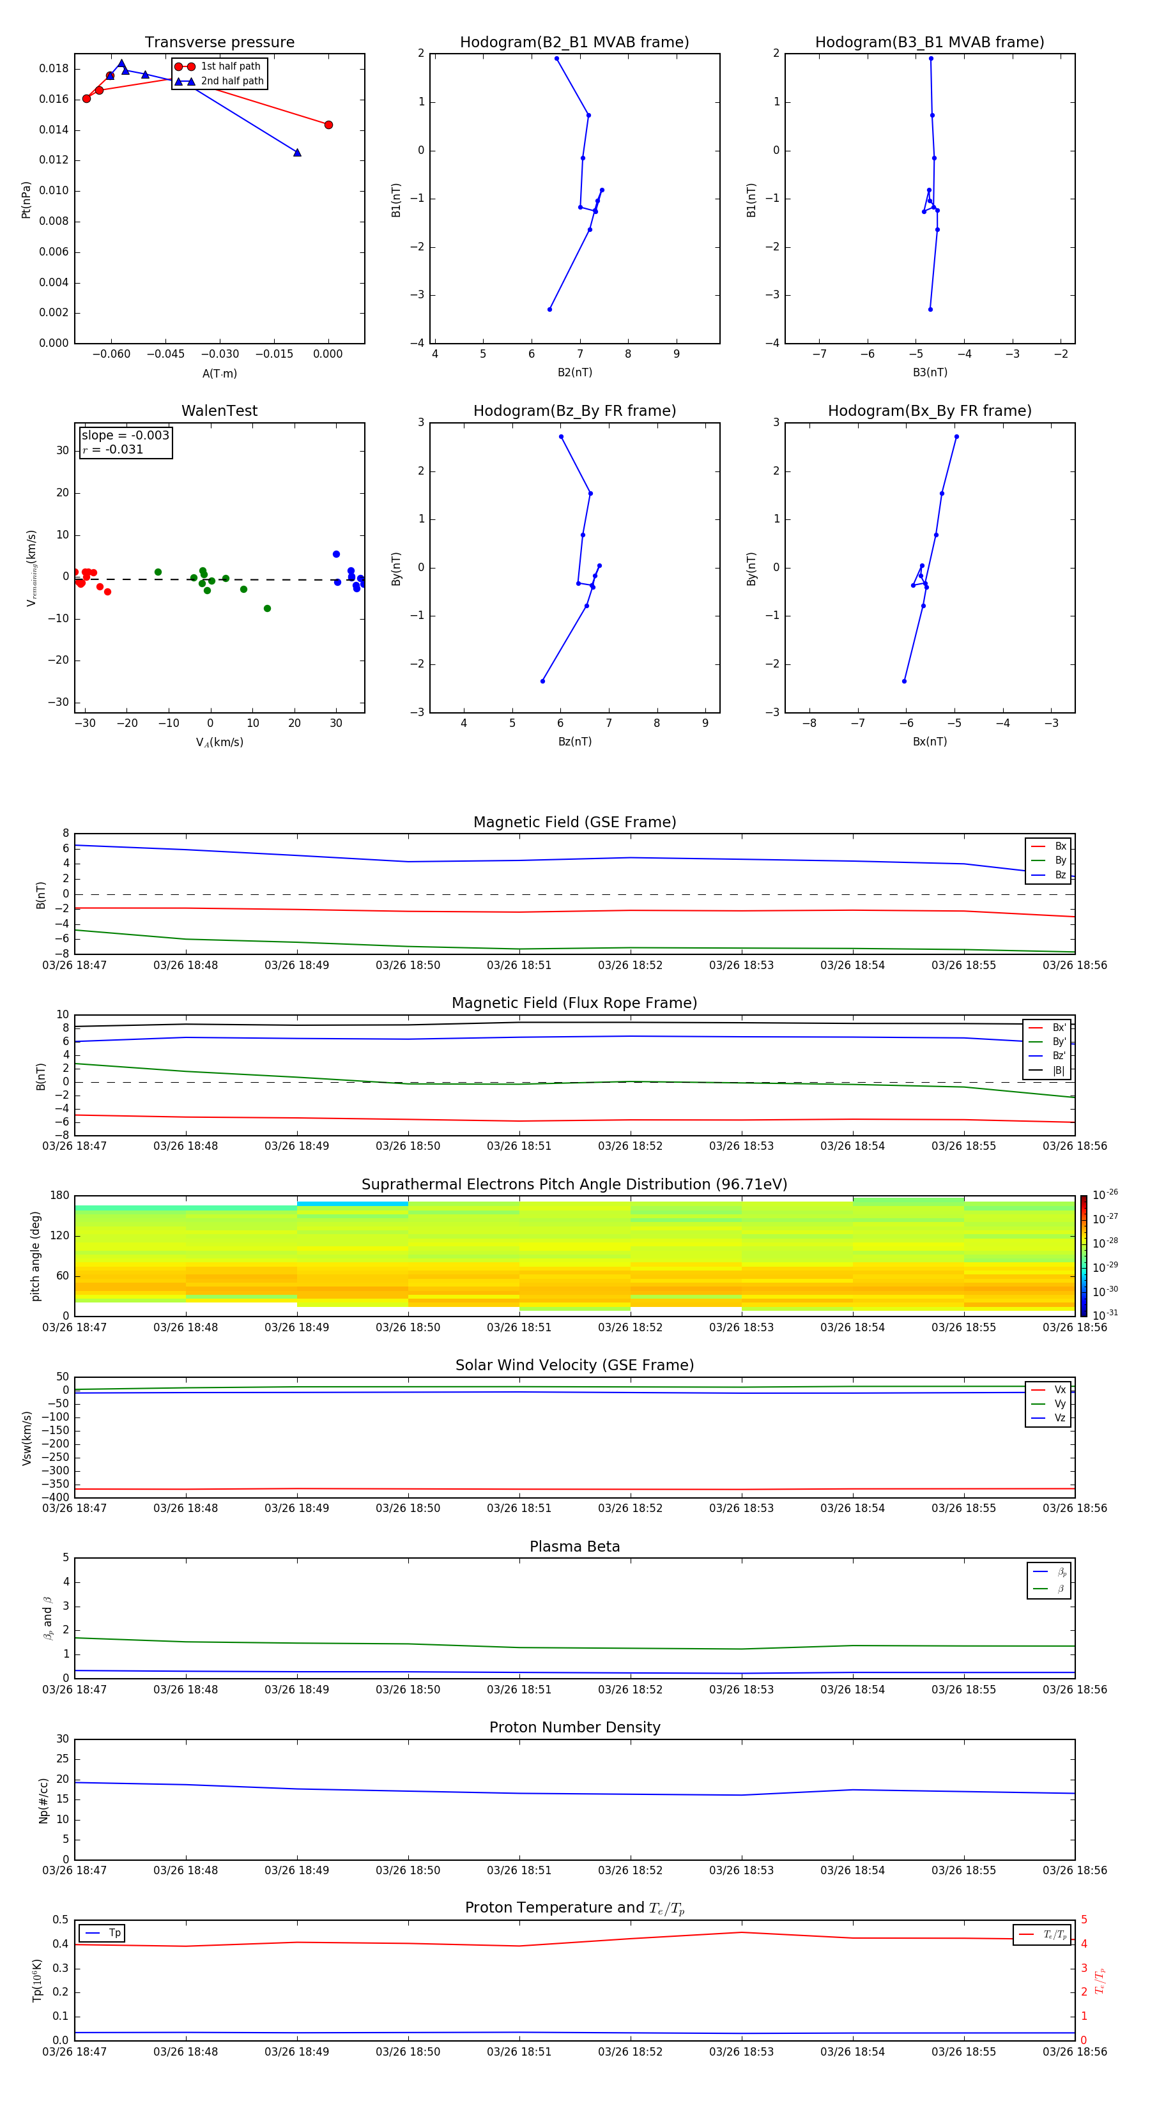This screenshot has width=1150, height=2108.
Task: Click the 'Te/Tp' legend box
Action: [1042, 1934]
